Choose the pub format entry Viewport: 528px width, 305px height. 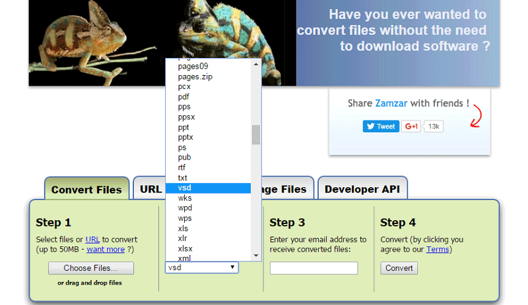pyautogui.click(x=208, y=157)
